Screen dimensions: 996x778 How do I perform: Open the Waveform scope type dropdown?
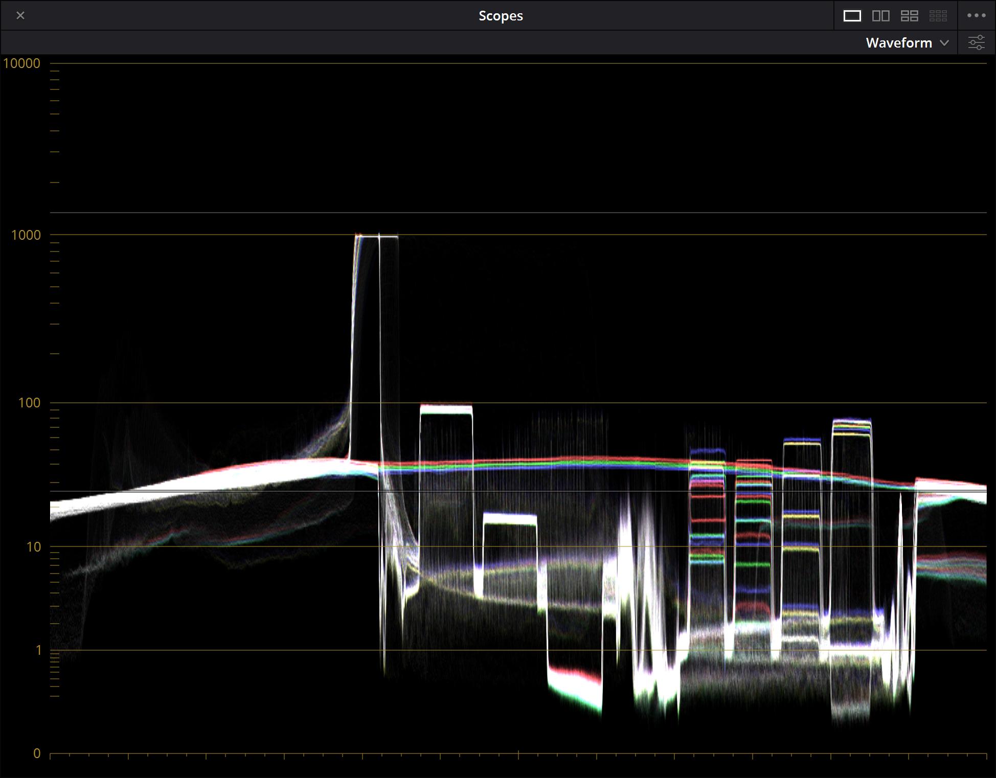pos(907,43)
